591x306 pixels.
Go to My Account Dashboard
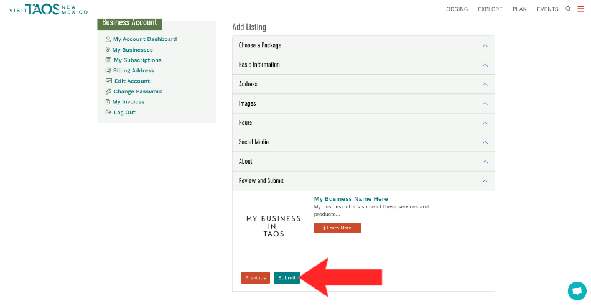click(144, 39)
